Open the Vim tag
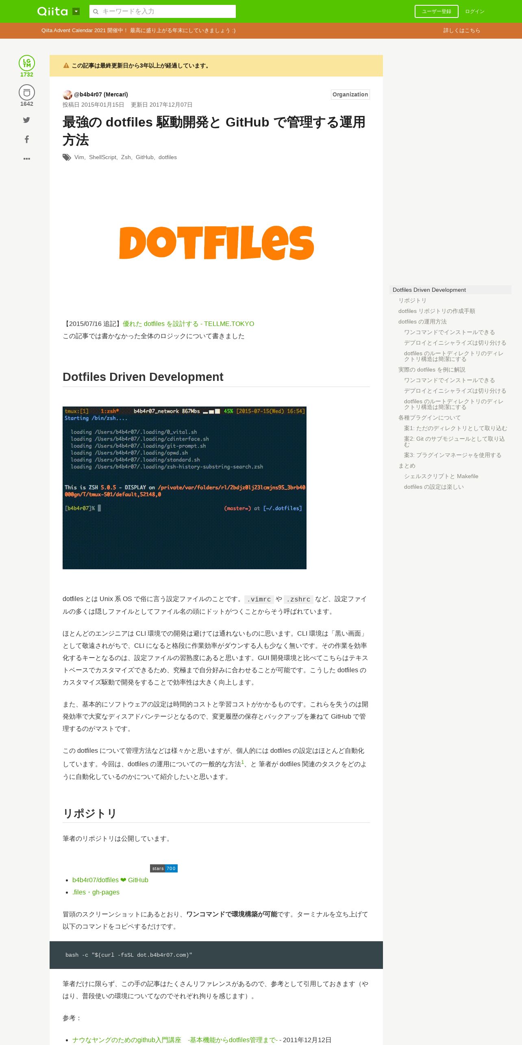The width and height of the screenshot is (522, 1045). [x=79, y=157]
